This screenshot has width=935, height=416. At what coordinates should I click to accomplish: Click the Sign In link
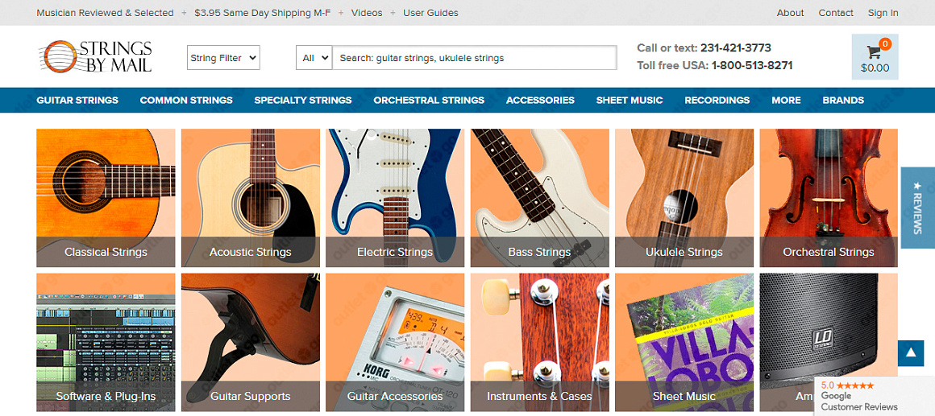pyautogui.click(x=883, y=13)
